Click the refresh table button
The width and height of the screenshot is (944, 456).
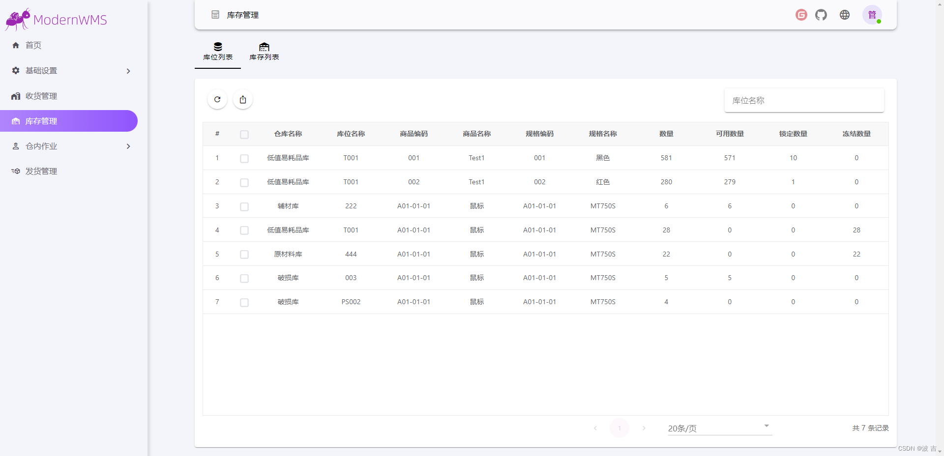217,99
